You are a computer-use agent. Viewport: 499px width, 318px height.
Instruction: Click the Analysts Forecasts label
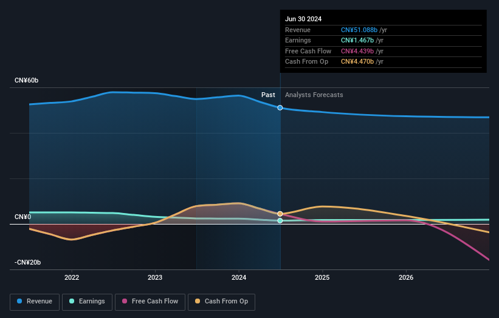[x=314, y=95]
